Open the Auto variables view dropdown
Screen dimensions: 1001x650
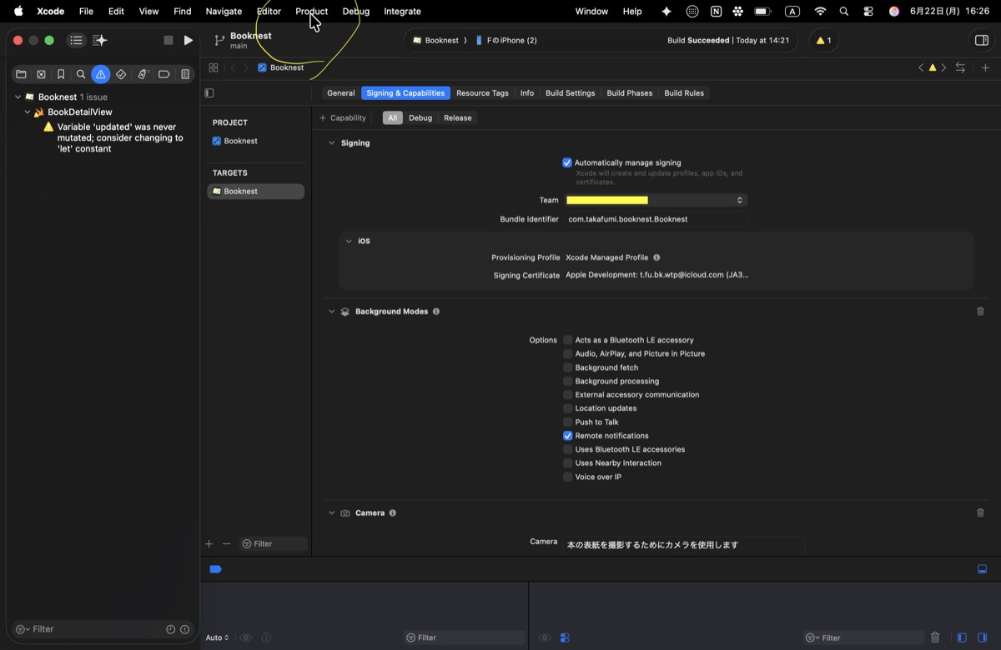click(217, 637)
